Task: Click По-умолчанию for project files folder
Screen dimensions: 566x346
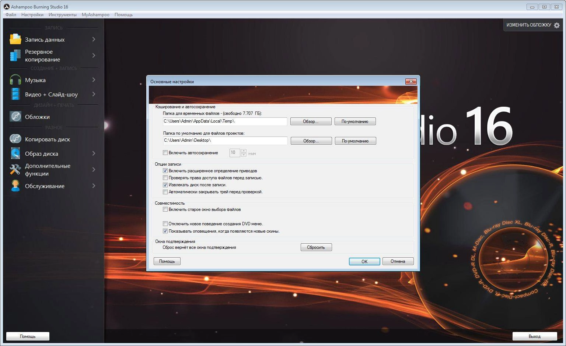Action: coord(355,141)
